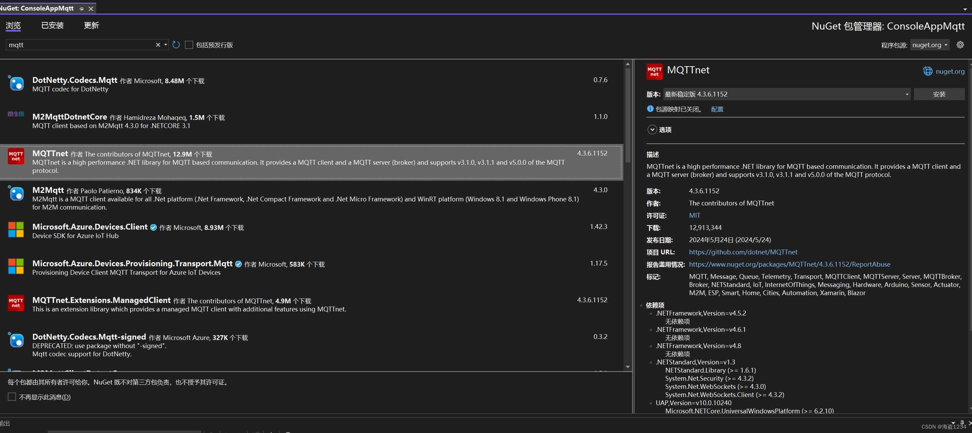Open the version 4.3.6.1152 dropdown
This screenshot has height=433, width=972.
(x=787, y=94)
